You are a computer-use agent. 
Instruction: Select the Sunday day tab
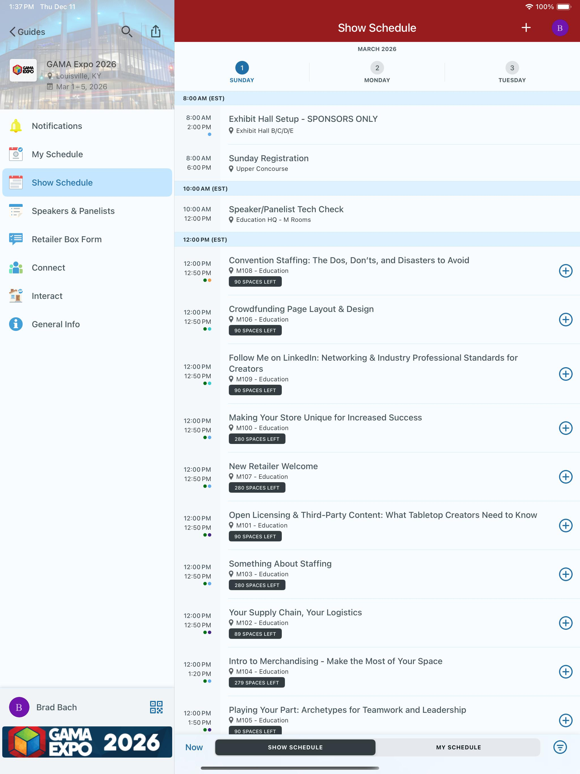242,73
